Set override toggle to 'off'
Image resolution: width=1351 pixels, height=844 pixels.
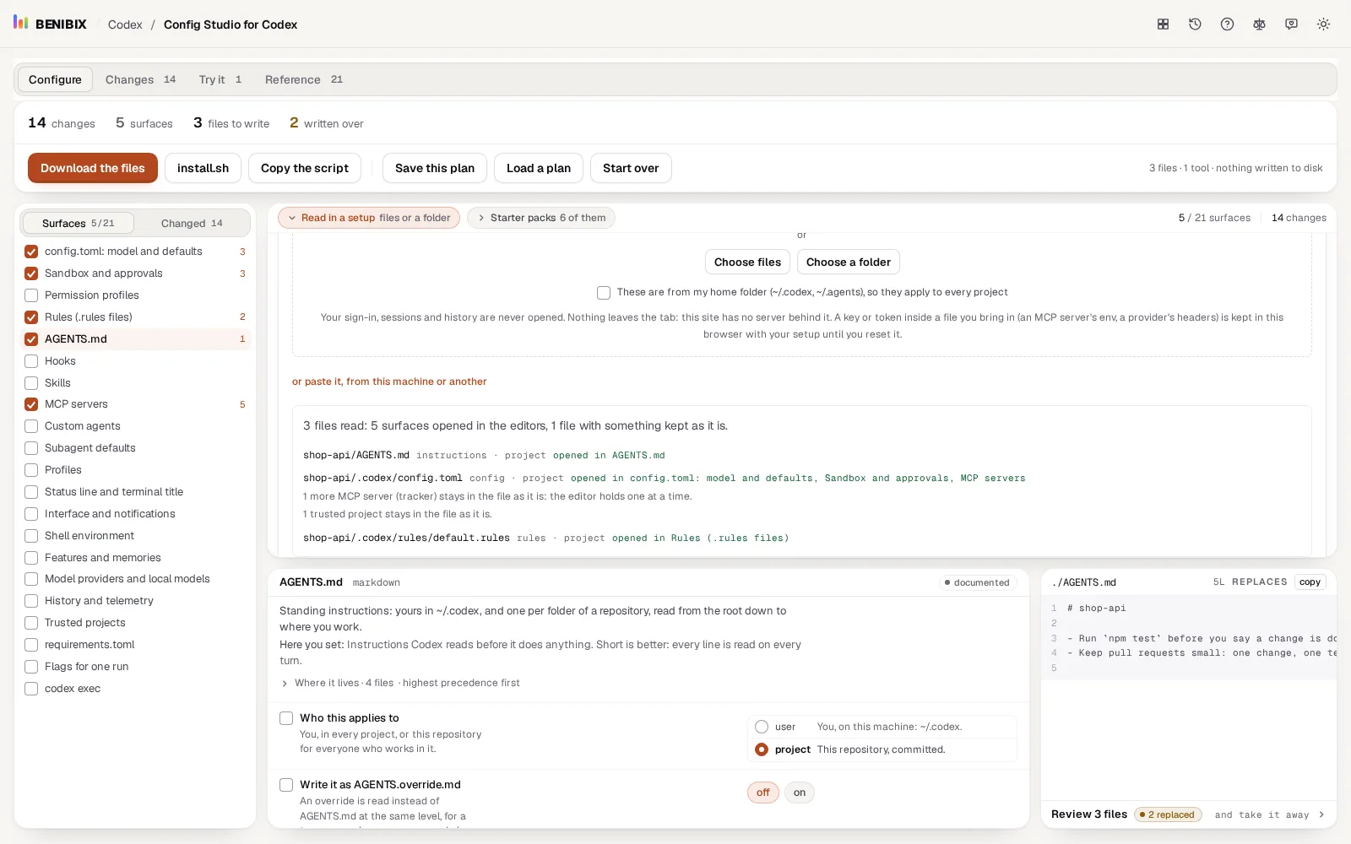coord(763,793)
